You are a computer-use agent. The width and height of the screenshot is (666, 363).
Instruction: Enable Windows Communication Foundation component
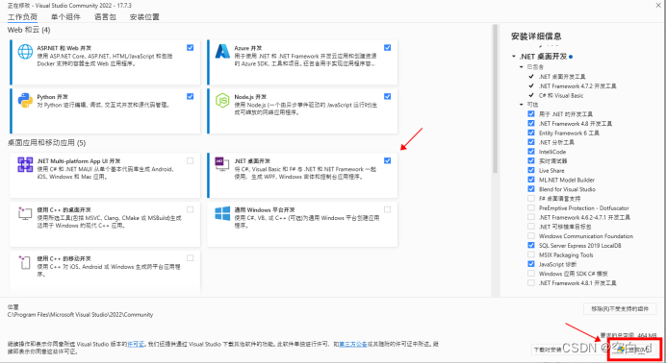pyautogui.click(x=531, y=236)
